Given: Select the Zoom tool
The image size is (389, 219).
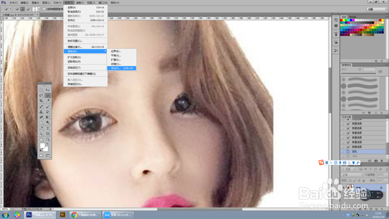Looking at the screenshot, I should [48, 139].
